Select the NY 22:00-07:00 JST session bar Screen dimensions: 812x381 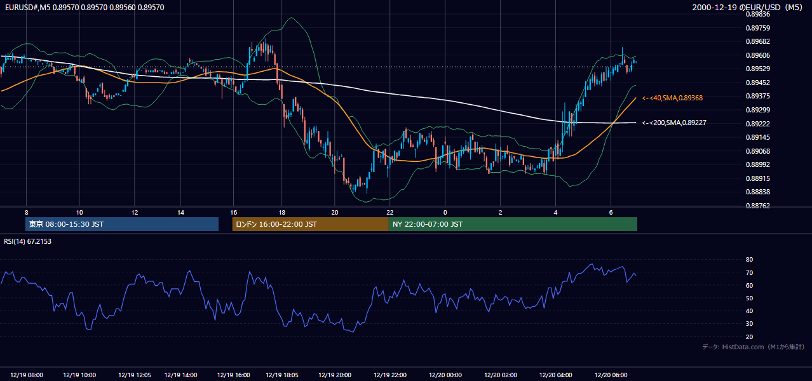(x=513, y=224)
